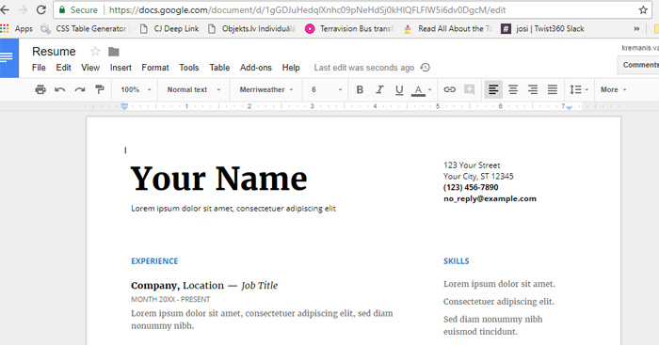Click the EXPERIENCE section heading
Screen dimensions: 659x345
click(x=154, y=261)
